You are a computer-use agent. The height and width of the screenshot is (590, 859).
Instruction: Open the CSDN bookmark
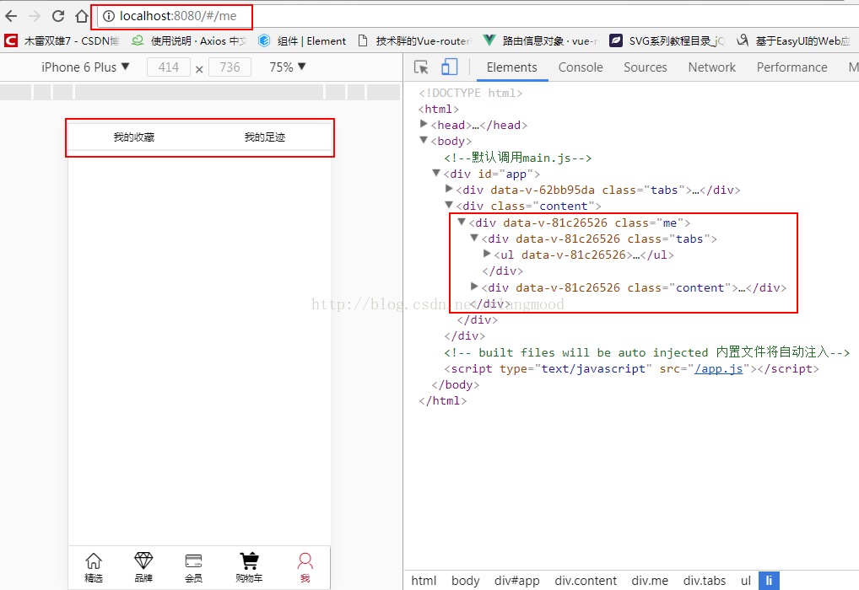pos(62,40)
